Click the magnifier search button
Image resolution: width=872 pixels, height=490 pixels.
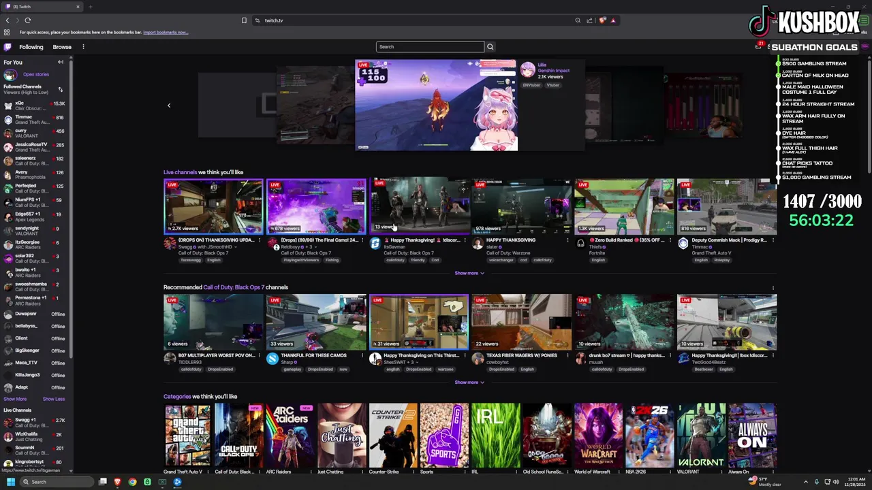click(x=490, y=47)
